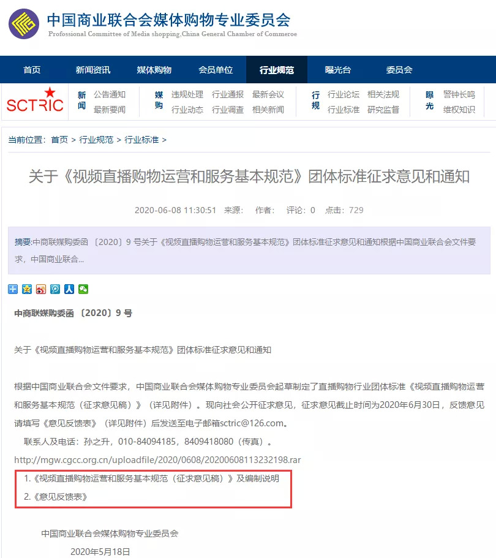Click the blue plus more-share icon

point(13,289)
